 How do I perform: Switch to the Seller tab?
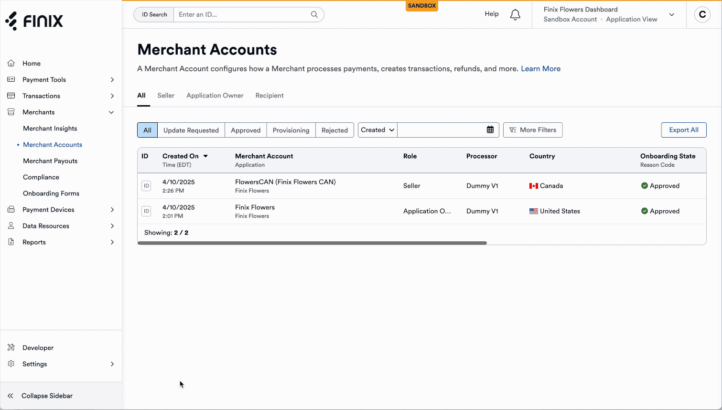tap(166, 96)
